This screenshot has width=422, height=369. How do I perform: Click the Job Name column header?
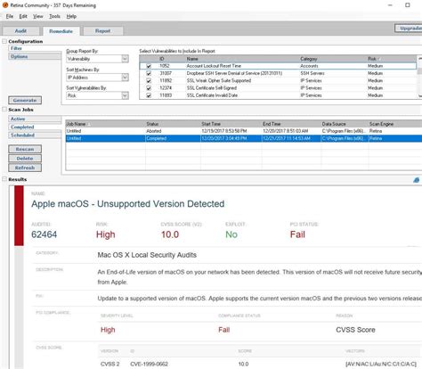pos(105,124)
